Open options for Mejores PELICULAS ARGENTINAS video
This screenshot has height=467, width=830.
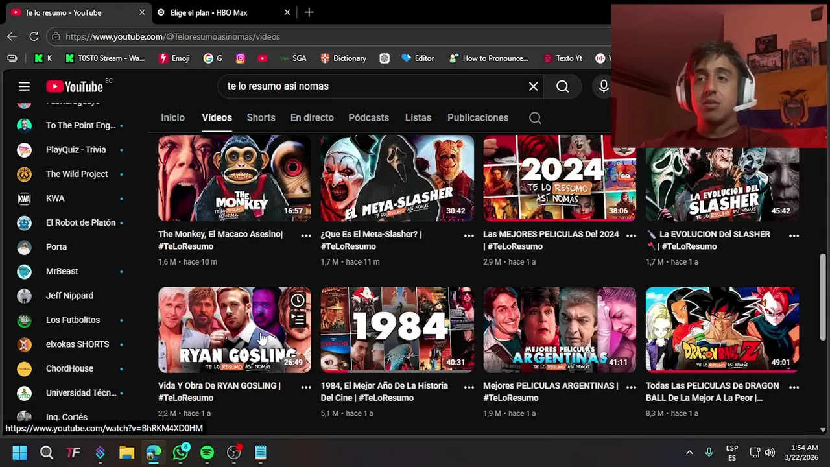[x=631, y=387]
